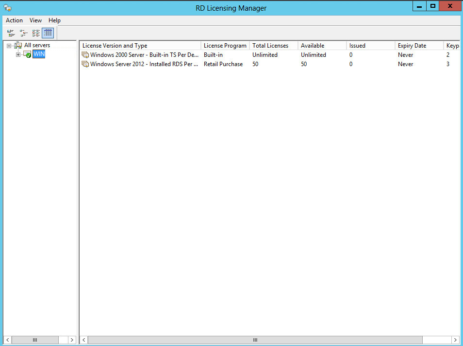Image resolution: width=463 pixels, height=346 pixels.
Task: Minimize the RD Licensing Manager window
Action: 419,6
